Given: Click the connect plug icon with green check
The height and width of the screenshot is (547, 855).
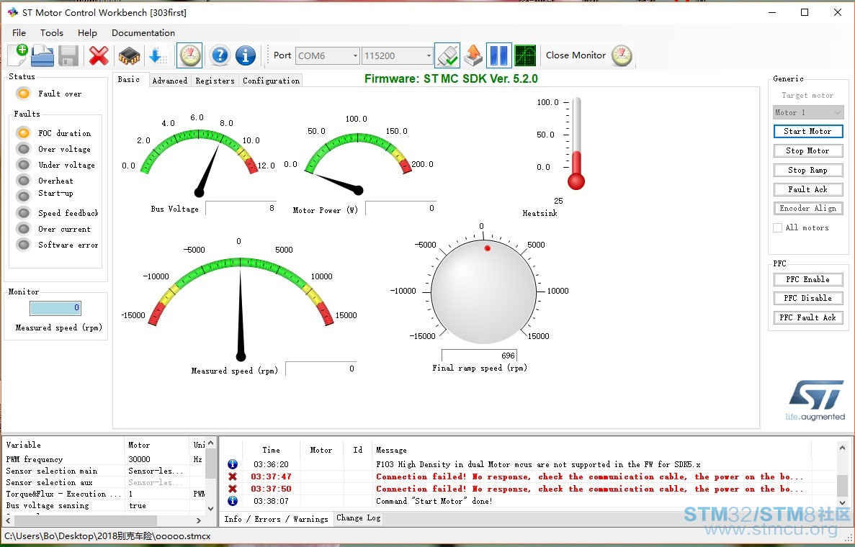Looking at the screenshot, I should pos(447,55).
